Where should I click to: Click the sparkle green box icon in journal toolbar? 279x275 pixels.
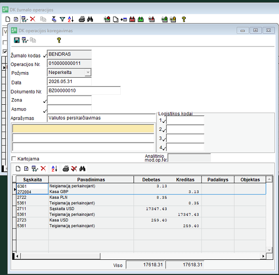[164, 19]
